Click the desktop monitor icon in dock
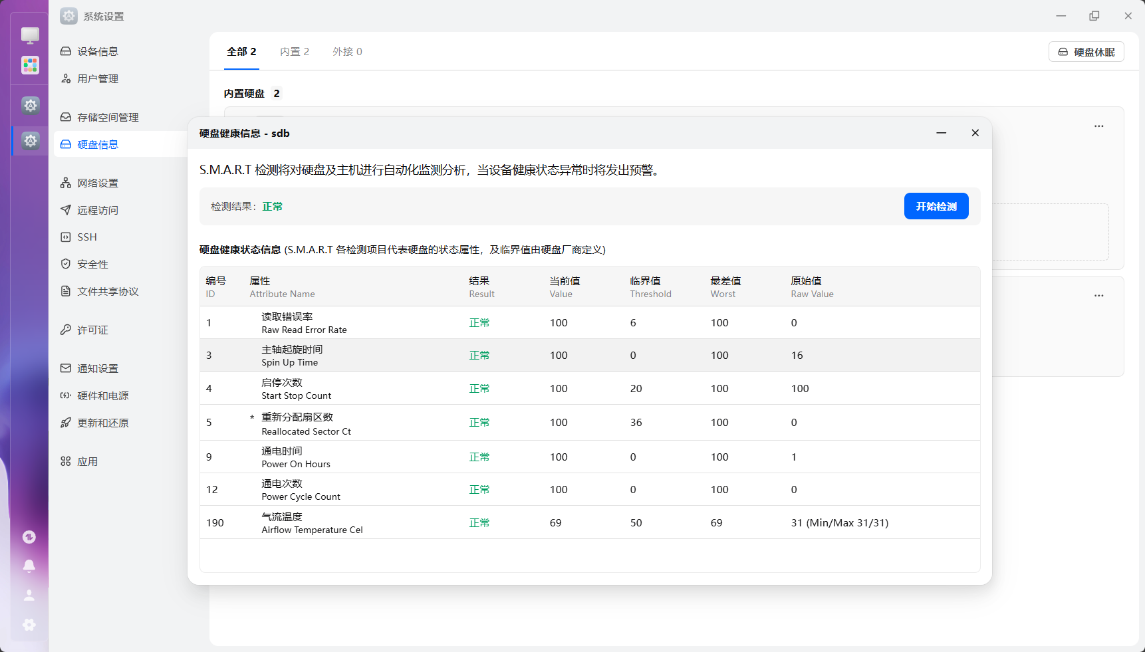1145x652 pixels. pos(30,35)
